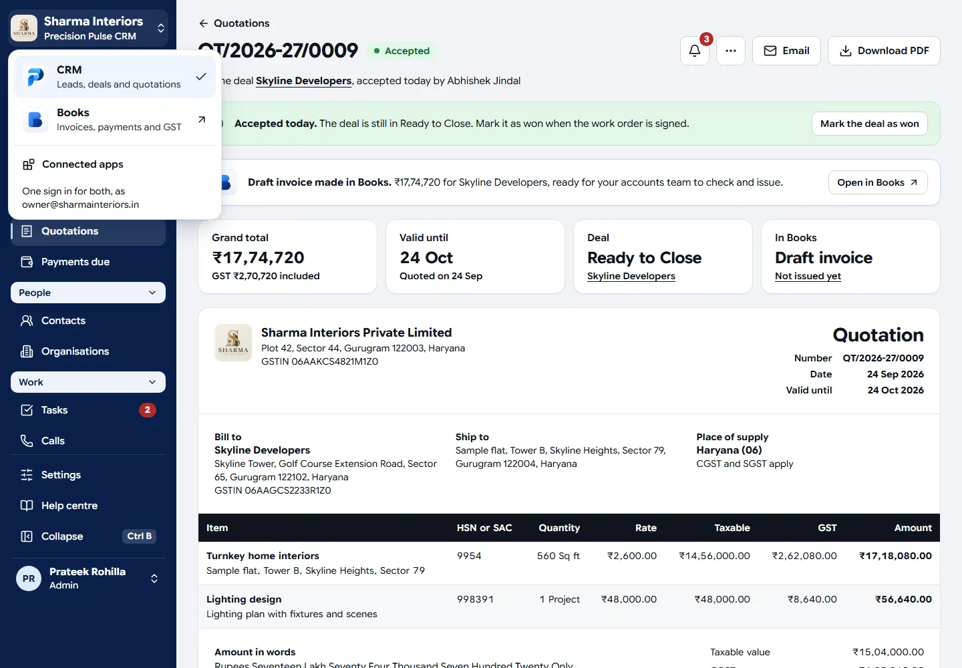The height and width of the screenshot is (668, 962).
Task: Click GSTIN 06AAGCS2233R1Z0 text
Action: pos(273,490)
